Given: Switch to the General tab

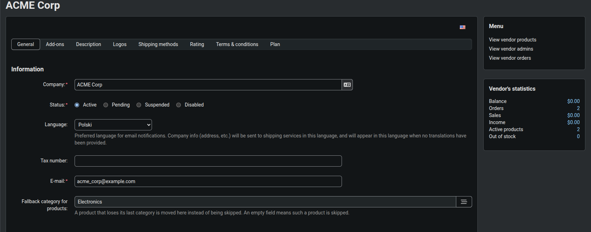Looking at the screenshot, I should tap(26, 44).
